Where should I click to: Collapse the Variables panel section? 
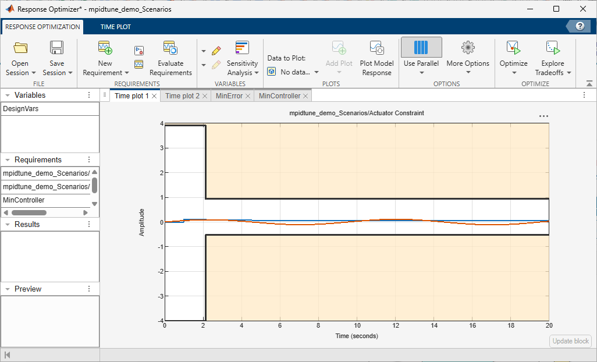(7, 95)
